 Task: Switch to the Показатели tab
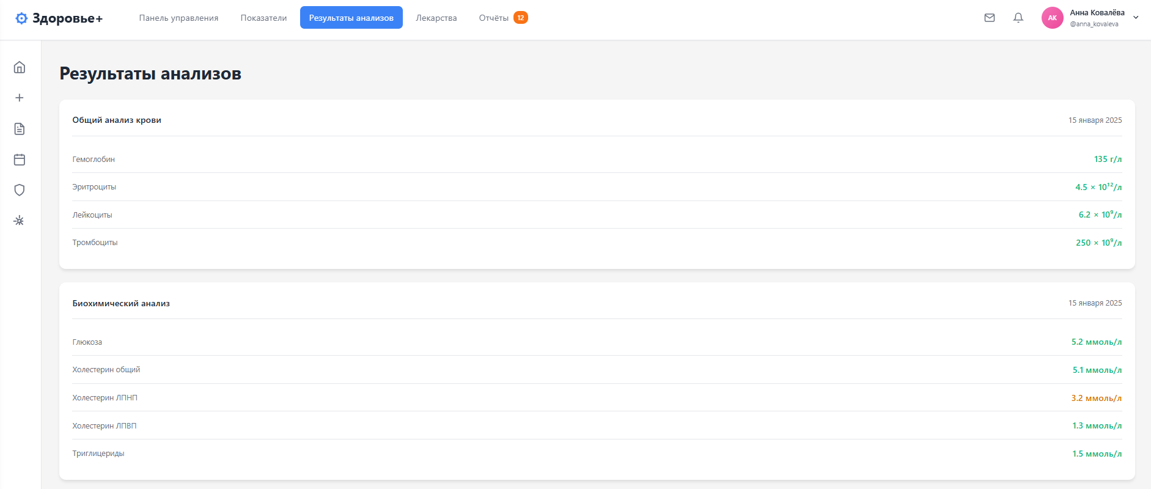click(x=263, y=18)
